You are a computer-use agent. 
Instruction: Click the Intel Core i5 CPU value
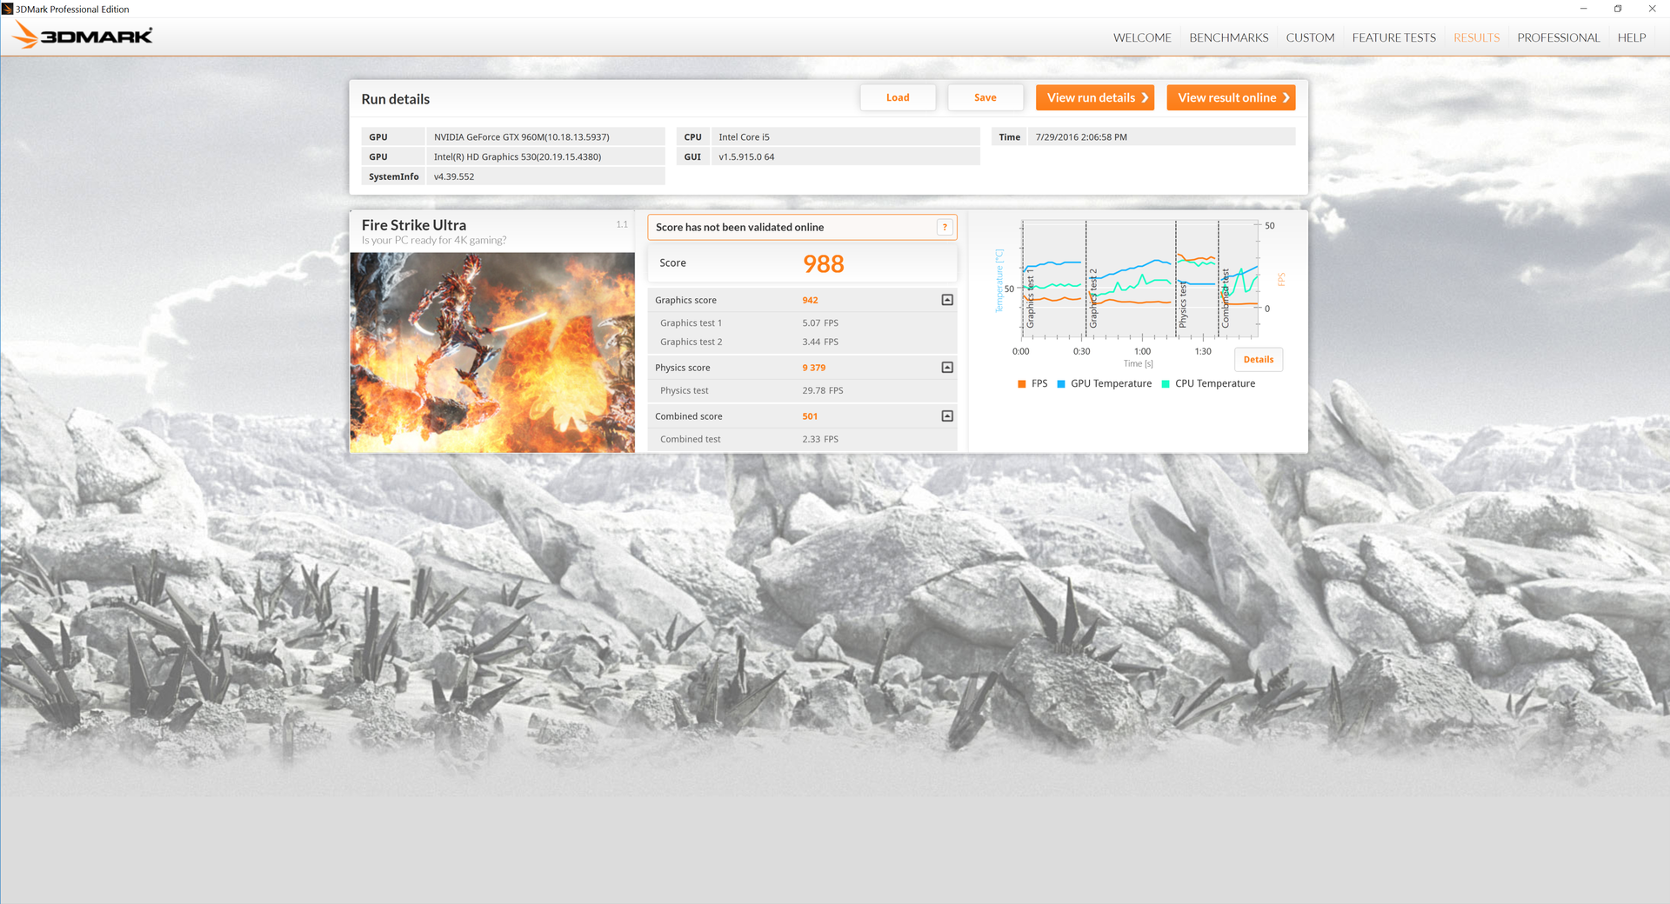[845, 136]
